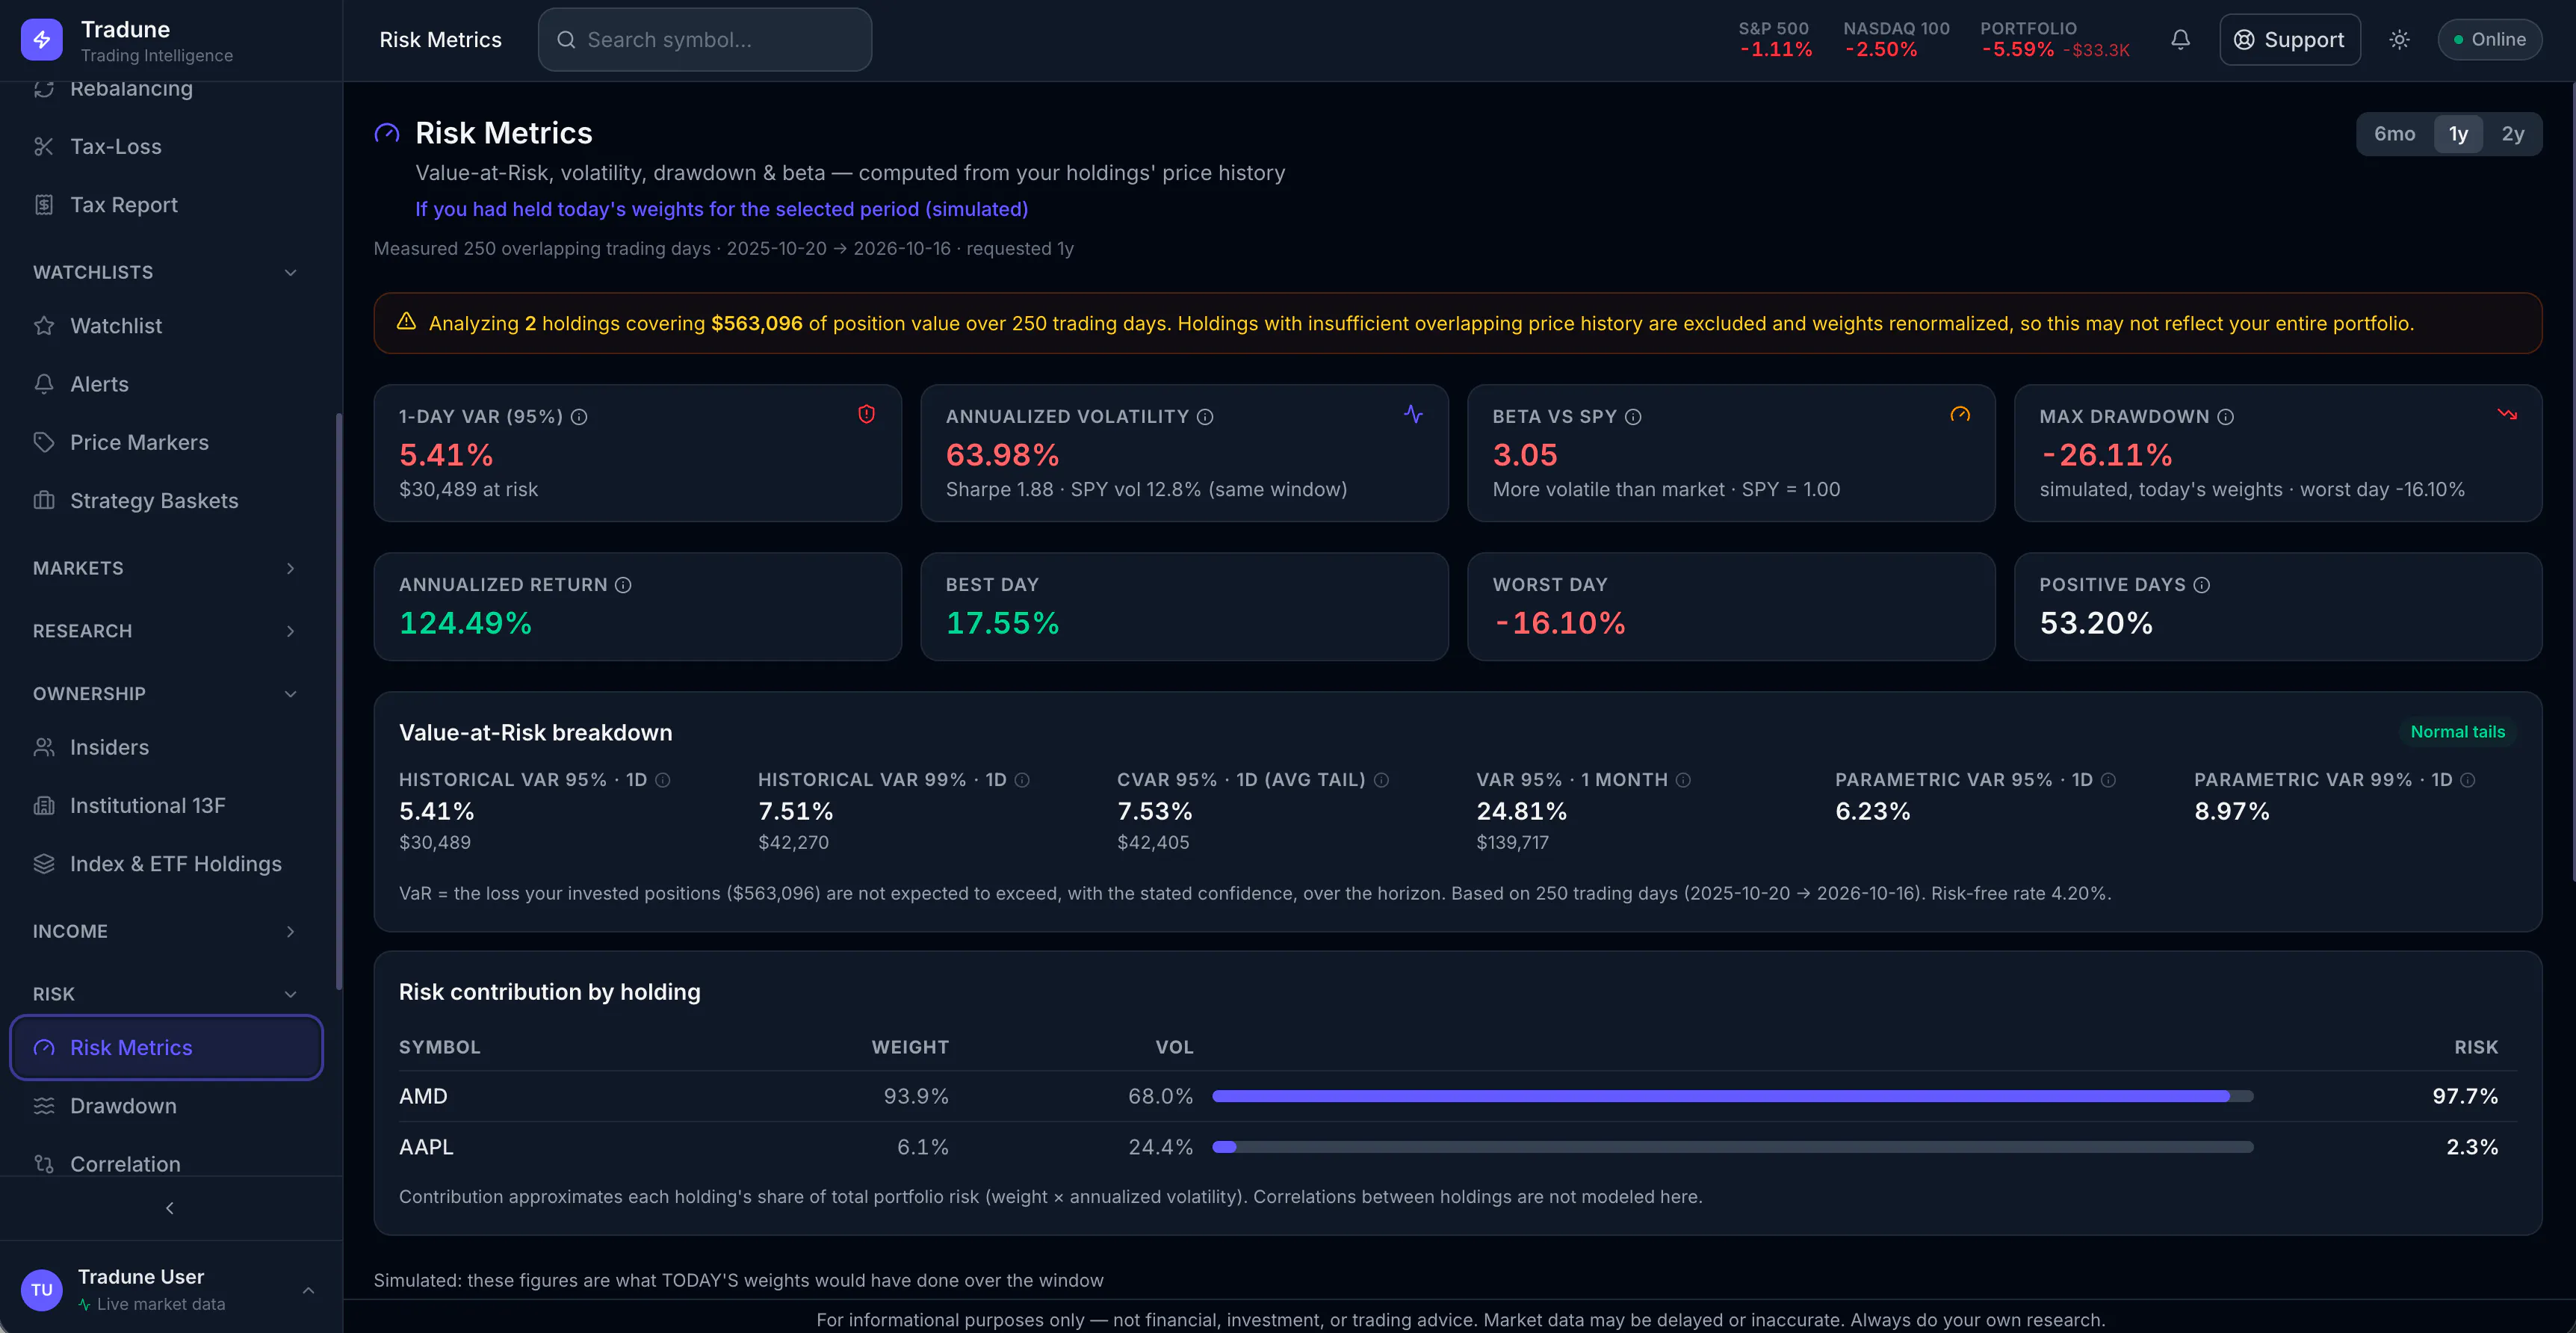Select the 1y period option
The height and width of the screenshot is (1333, 2576).
point(2458,134)
